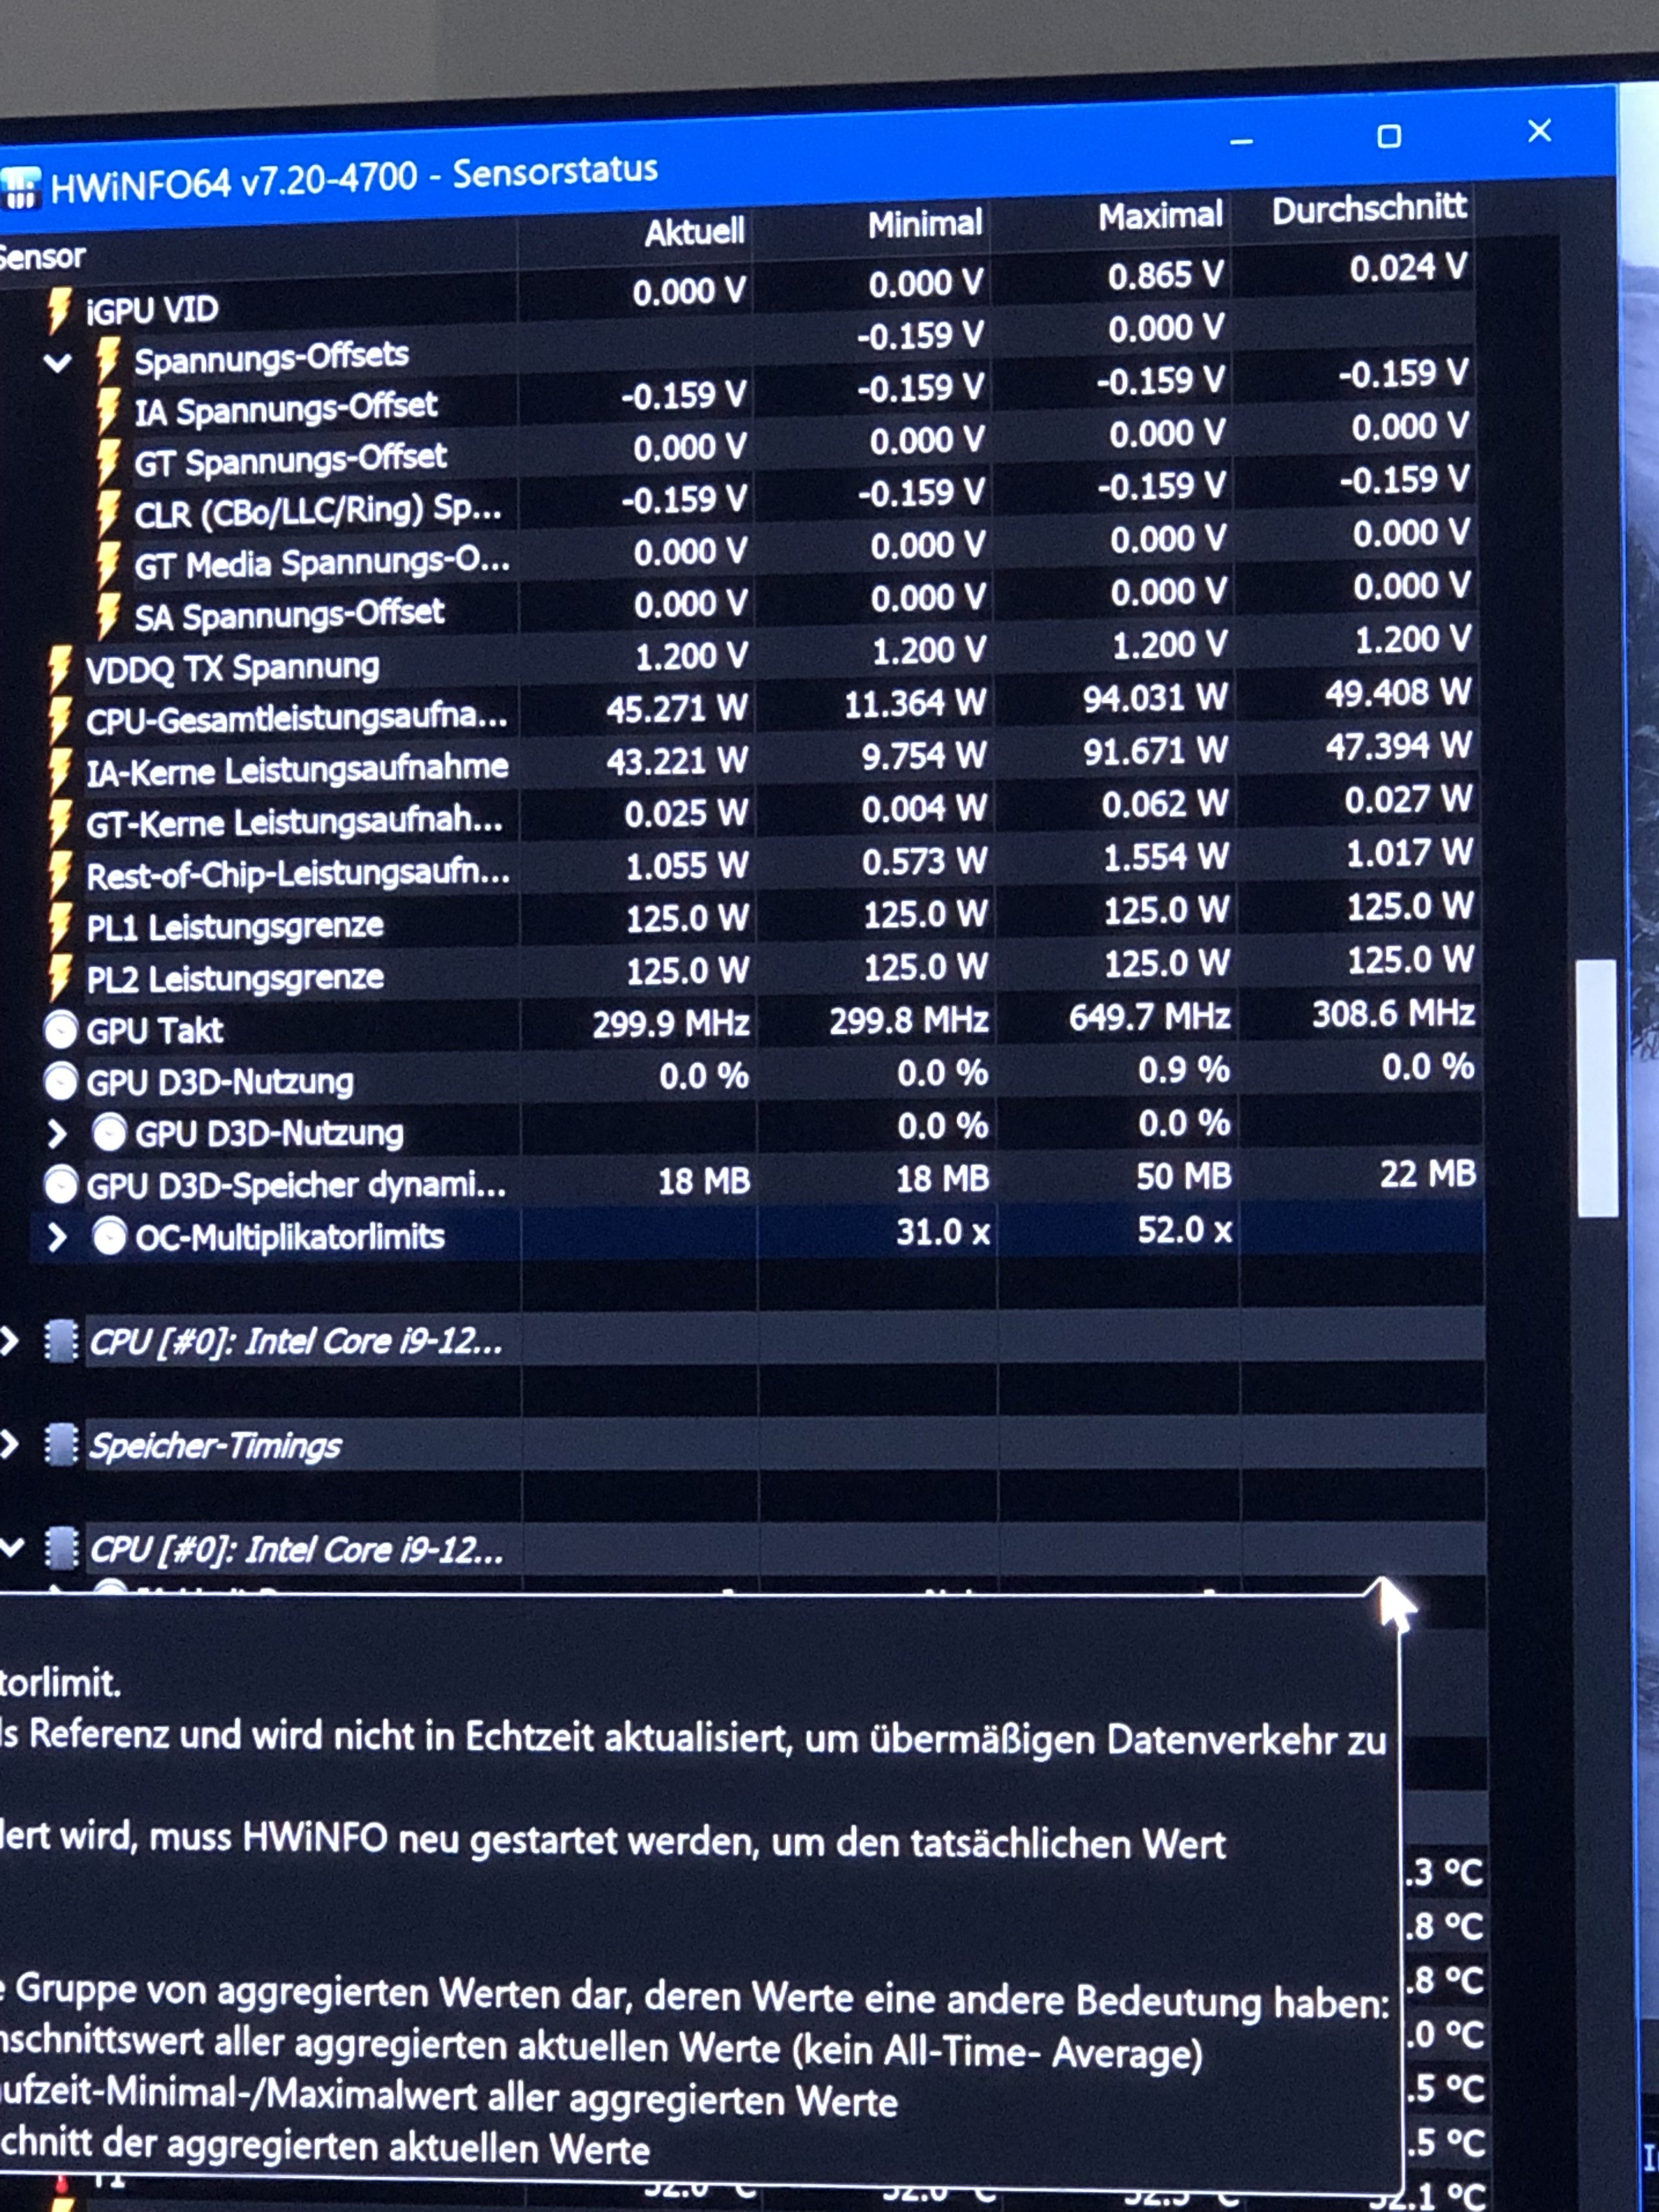Collapse the lower CPU [#0] Intel Core i9 section
Viewport: 1659px width, 2212px height.
[11, 1548]
